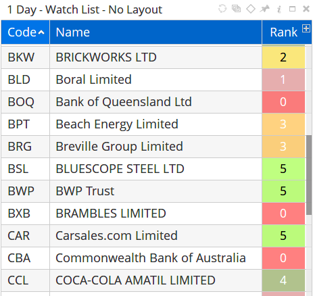
Task: Click the diamond link icon in title bar
Action: tap(251, 9)
